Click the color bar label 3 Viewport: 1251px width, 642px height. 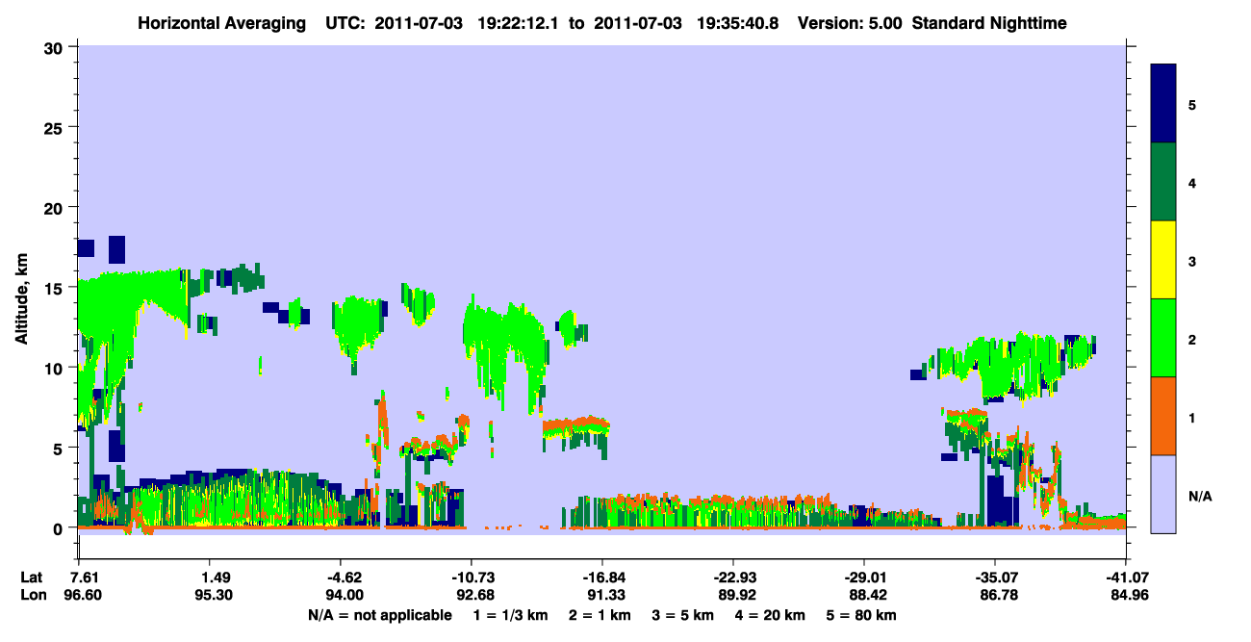pyautogui.click(x=1192, y=261)
